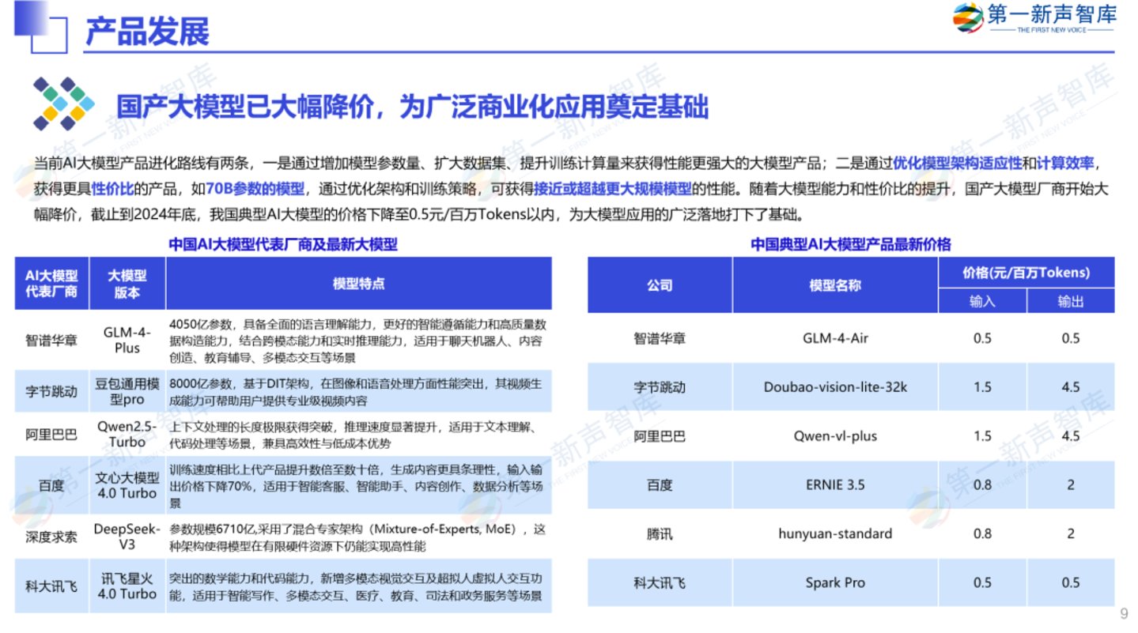The height and width of the screenshot is (633, 1138).
Task: Click highlighted text 接近或超越更大规模模型
Action: pos(612,189)
